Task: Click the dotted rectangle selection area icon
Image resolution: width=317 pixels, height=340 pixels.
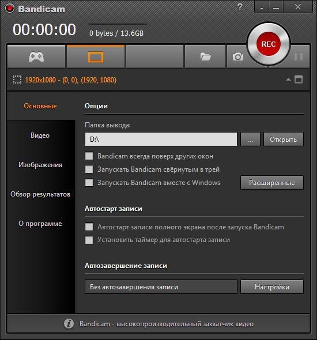Action: 17,80
